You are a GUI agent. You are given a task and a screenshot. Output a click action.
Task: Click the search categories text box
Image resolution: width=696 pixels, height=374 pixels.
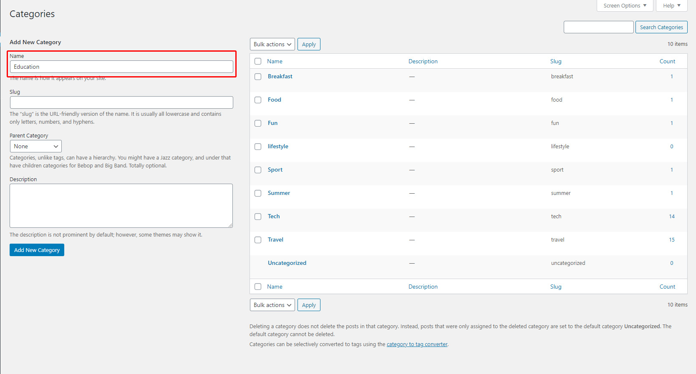point(598,27)
